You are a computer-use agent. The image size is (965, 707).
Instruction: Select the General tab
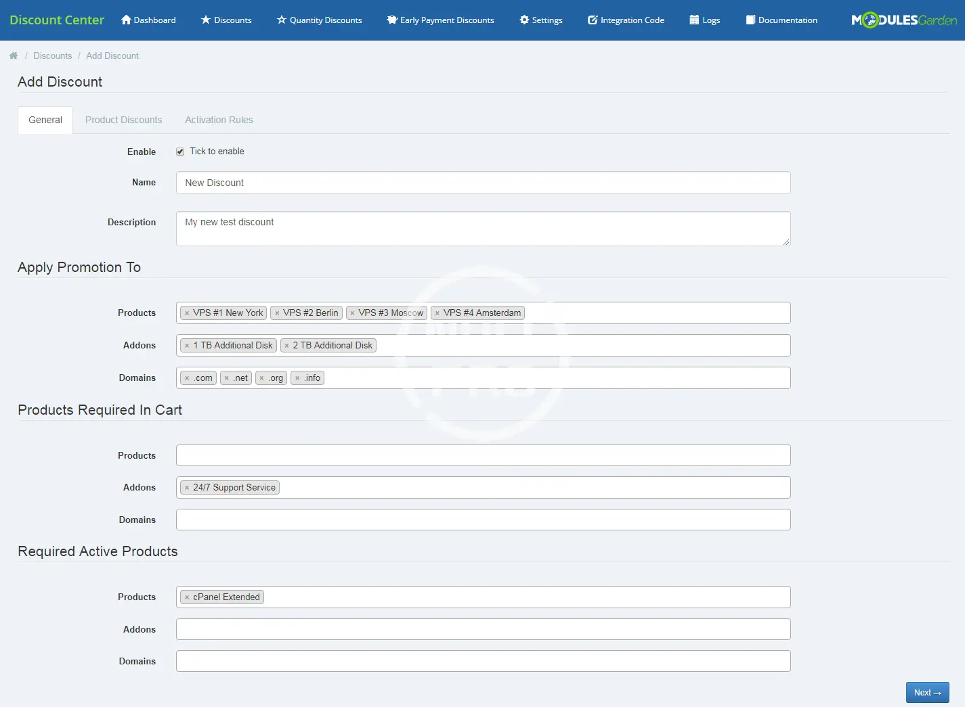45,120
